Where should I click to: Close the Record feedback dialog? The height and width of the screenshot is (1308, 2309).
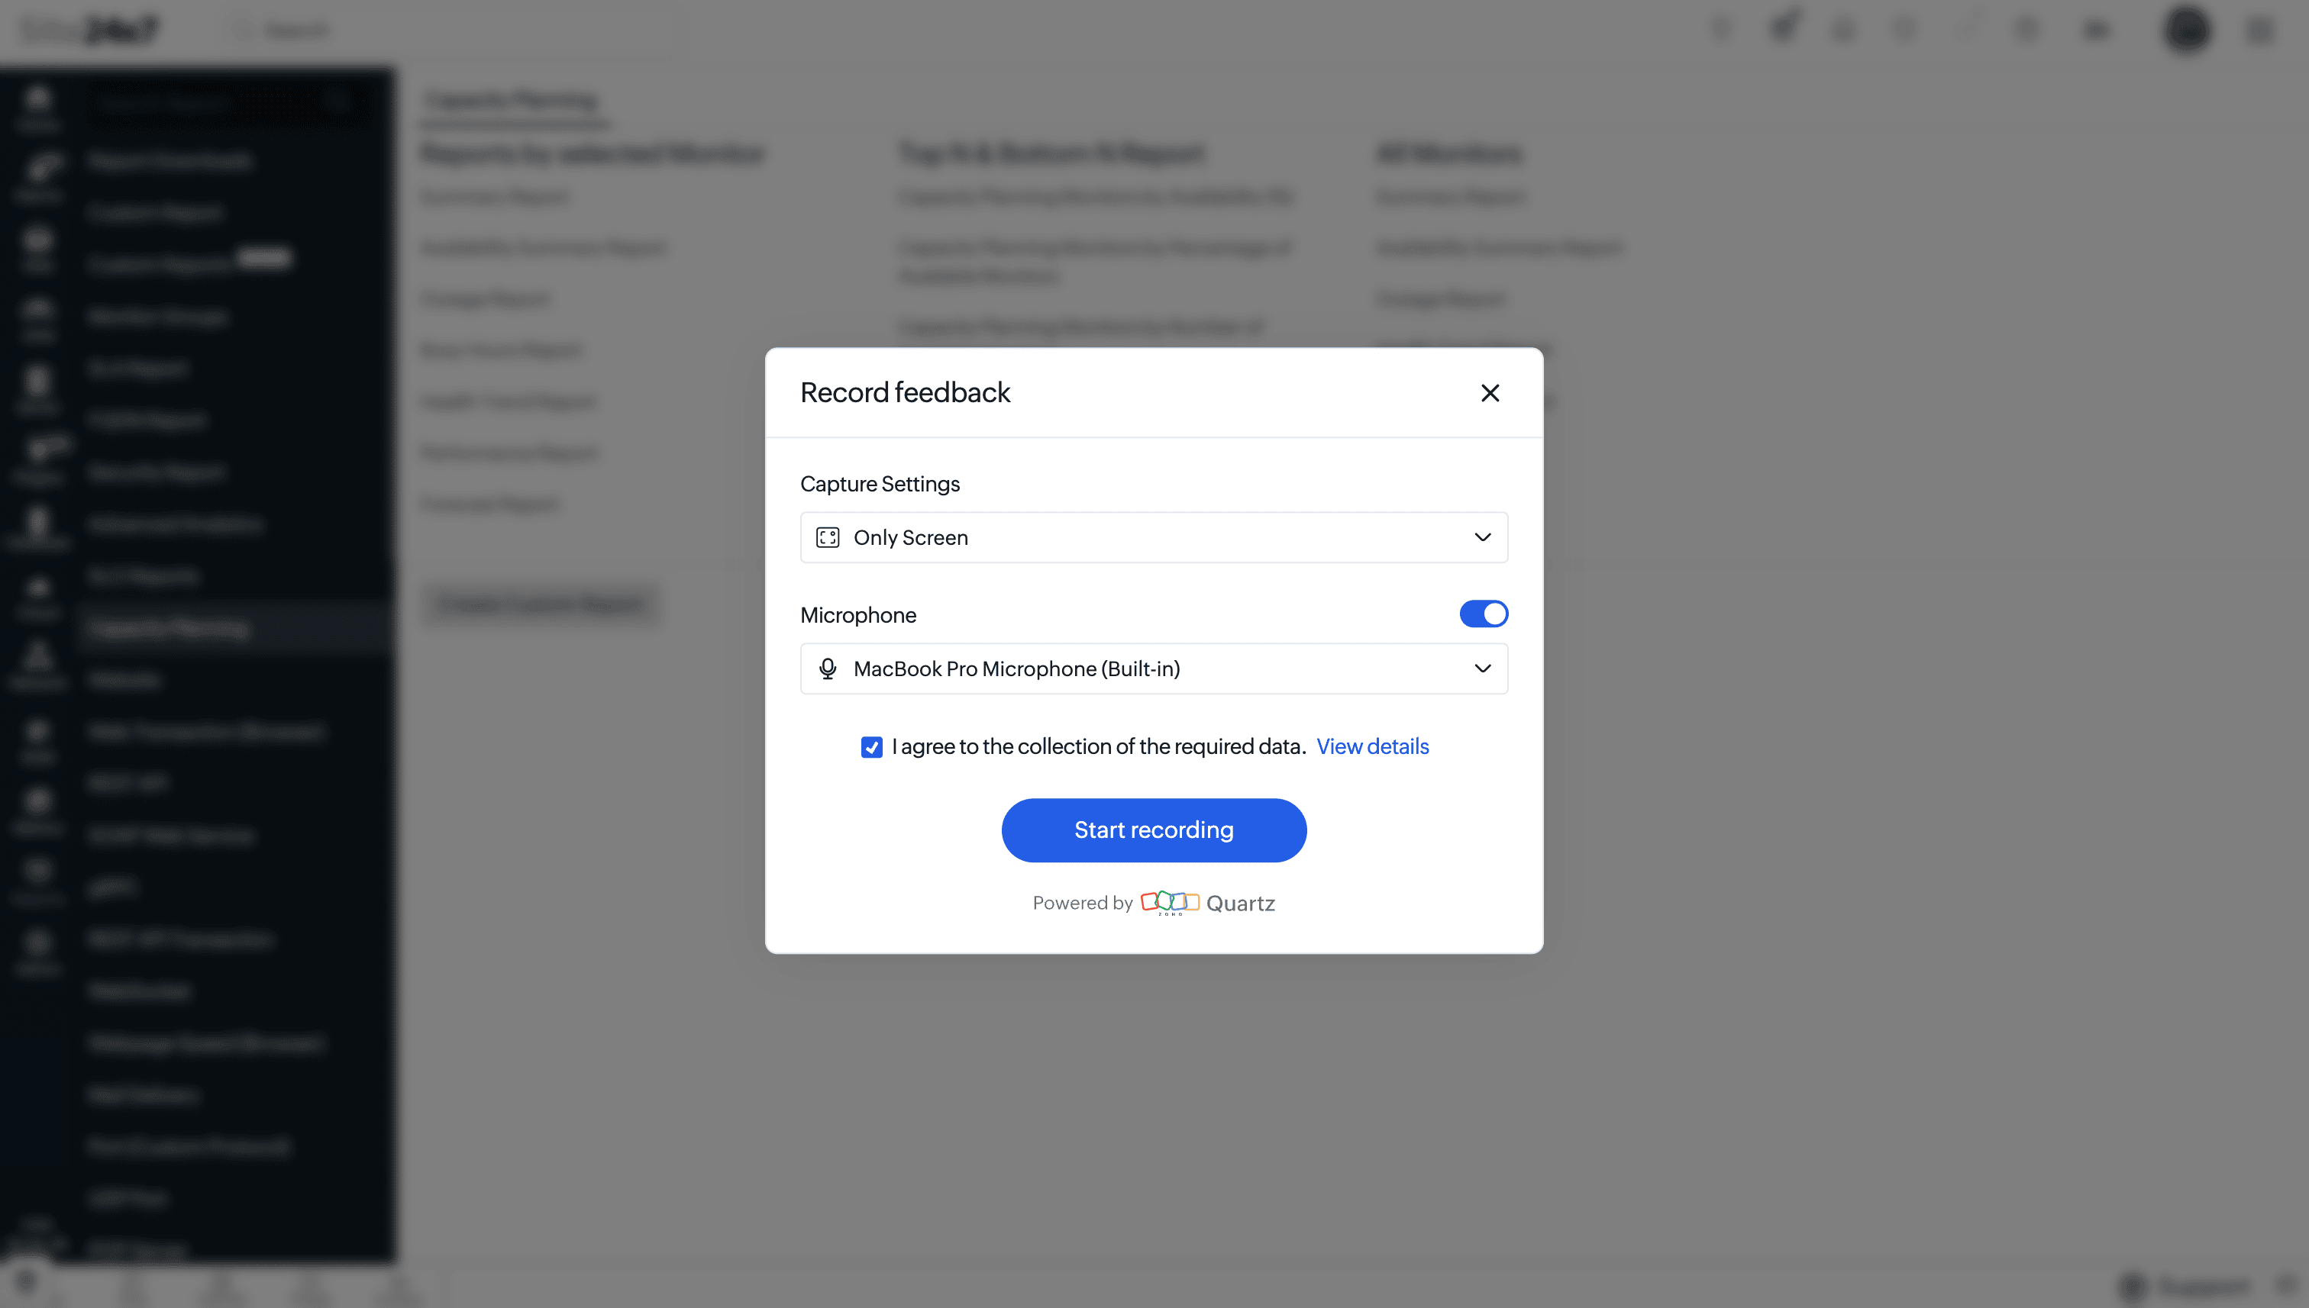coord(1489,392)
